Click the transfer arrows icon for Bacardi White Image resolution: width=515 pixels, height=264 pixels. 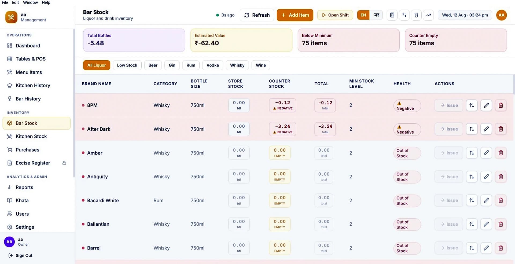[x=472, y=200]
